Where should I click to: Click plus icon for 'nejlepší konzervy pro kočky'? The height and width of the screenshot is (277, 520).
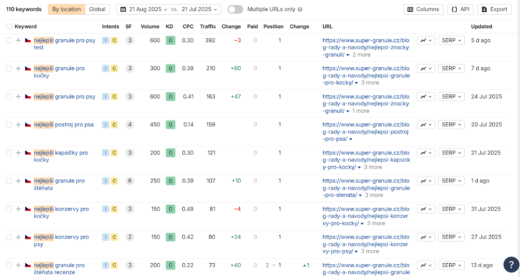[19, 209]
